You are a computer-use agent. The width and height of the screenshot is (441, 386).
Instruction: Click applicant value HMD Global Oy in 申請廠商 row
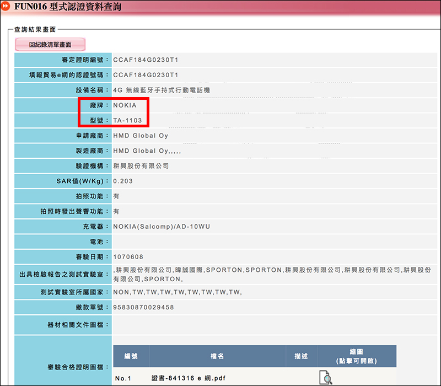141,136
